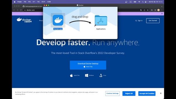This screenshot has width=176, height=99.
Task: Open the Finder menu
Action: coord(20,2)
